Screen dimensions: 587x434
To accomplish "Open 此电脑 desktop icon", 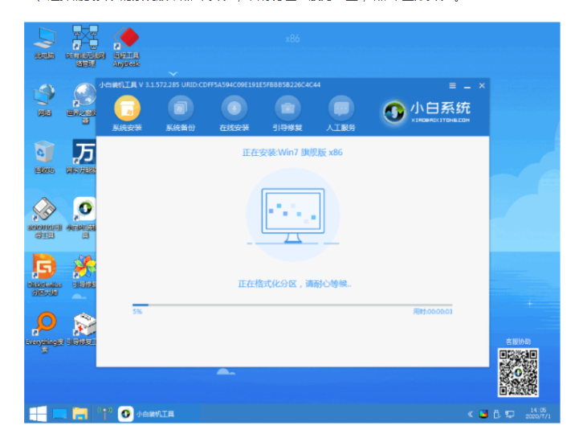I will tap(44, 43).
